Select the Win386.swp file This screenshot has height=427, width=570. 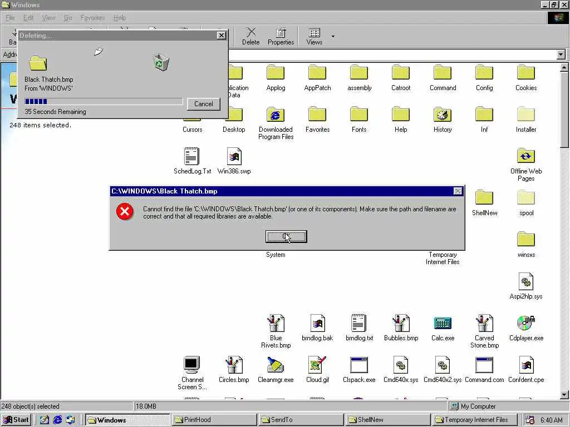point(234,161)
